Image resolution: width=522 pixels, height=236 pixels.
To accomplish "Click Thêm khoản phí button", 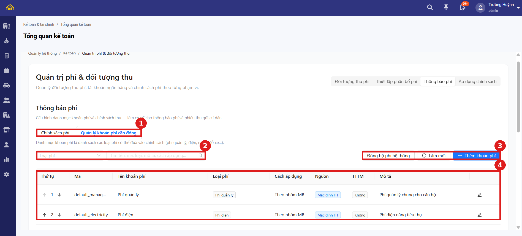I will pos(477,156).
